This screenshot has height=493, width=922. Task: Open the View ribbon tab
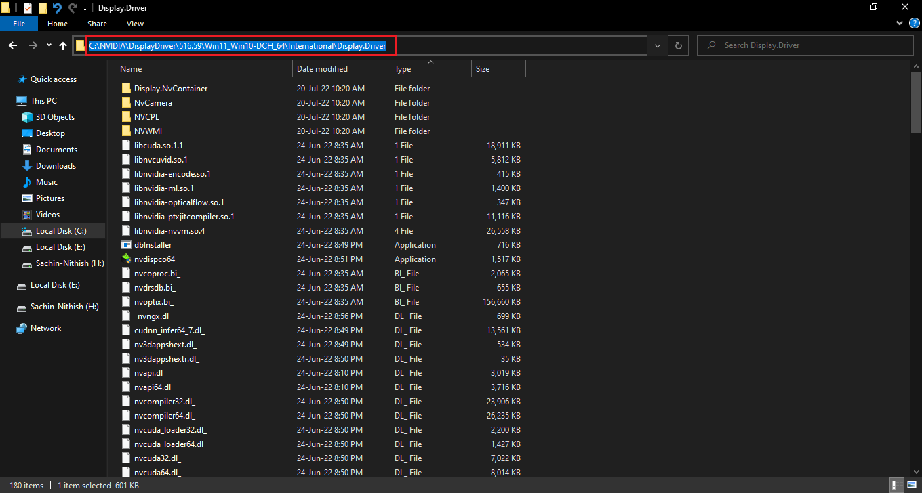click(135, 24)
